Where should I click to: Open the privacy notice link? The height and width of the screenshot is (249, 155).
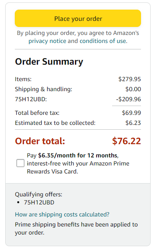[47, 41]
